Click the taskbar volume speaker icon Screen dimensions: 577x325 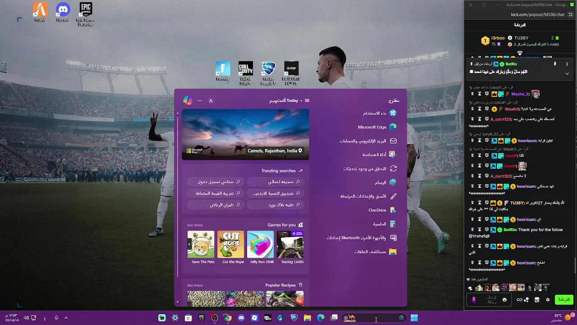pyautogui.click(x=26, y=318)
